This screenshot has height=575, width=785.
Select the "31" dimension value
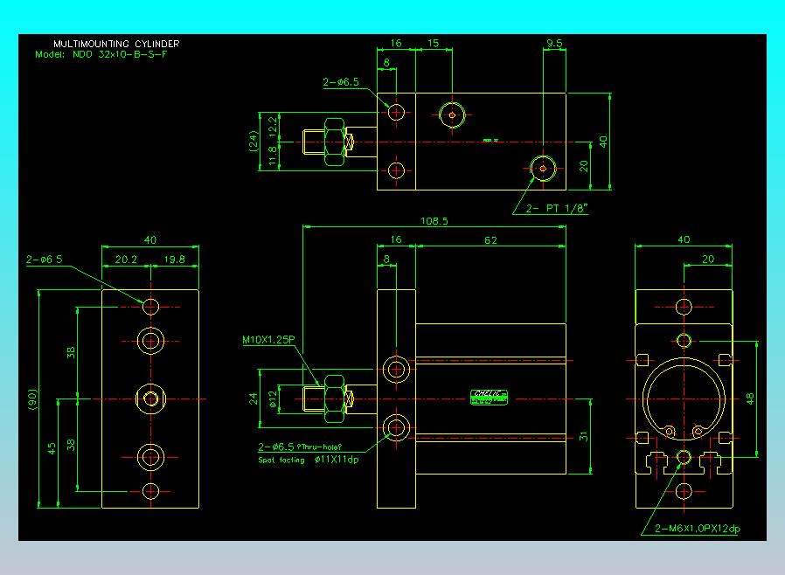coord(584,436)
